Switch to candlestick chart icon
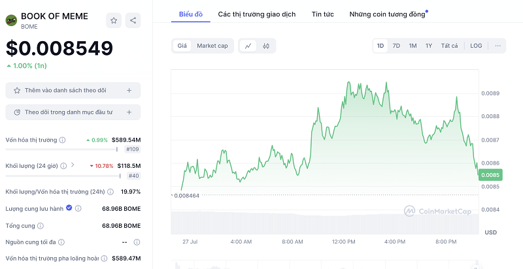The height and width of the screenshot is (269, 523). [x=266, y=46]
